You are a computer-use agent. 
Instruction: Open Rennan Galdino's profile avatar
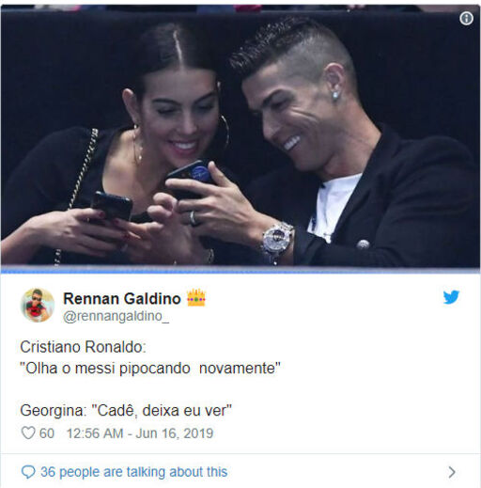point(38,305)
